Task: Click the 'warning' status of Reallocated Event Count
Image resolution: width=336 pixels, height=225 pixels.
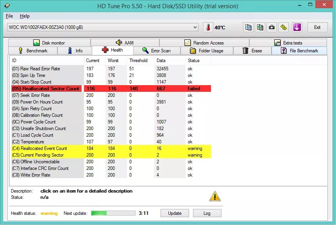Action: click(x=195, y=148)
